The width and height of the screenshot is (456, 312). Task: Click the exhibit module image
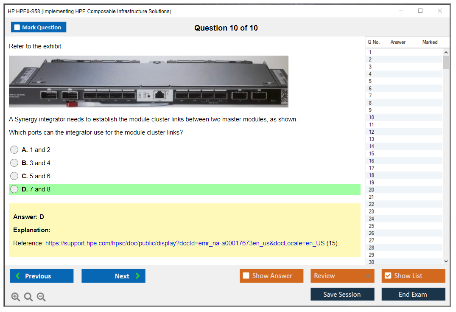pyautogui.click(x=148, y=82)
